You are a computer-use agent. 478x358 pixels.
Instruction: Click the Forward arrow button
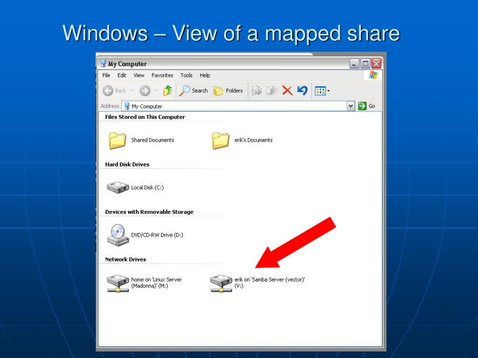pos(145,91)
